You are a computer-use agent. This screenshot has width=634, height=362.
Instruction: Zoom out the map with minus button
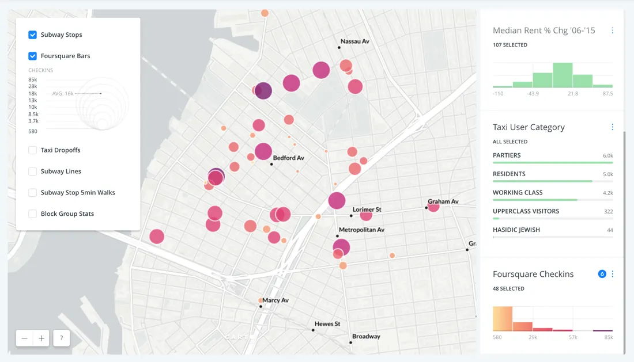pos(25,338)
